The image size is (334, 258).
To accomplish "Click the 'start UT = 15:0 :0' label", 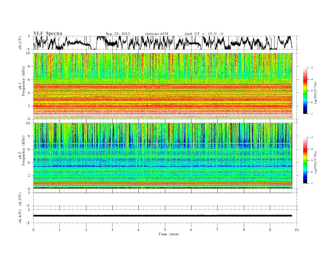I will click(x=204, y=34).
